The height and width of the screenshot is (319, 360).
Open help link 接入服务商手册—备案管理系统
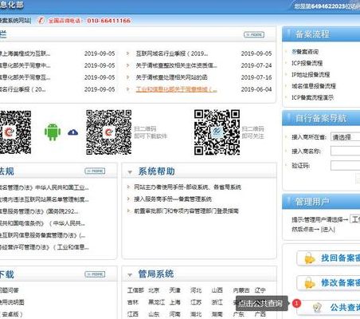pos(173,199)
